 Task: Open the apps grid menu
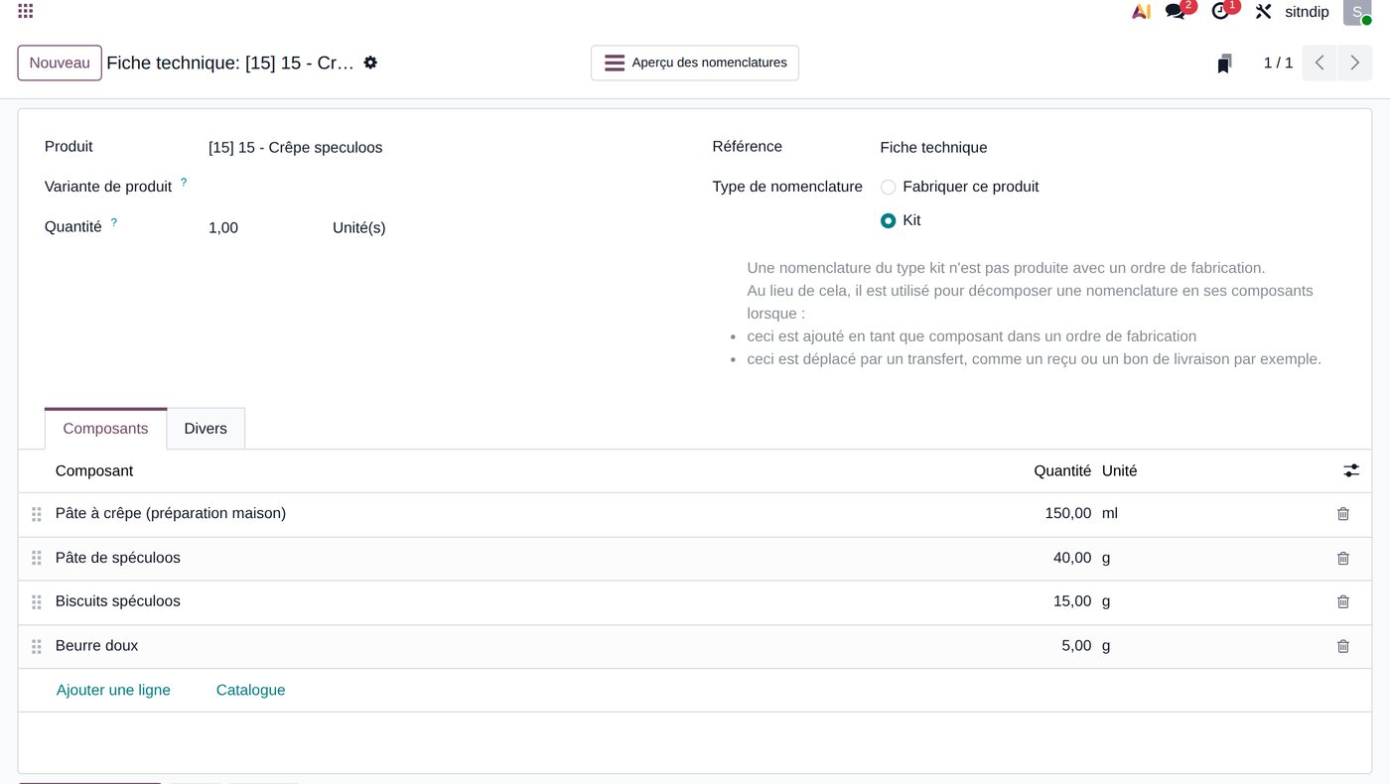[x=26, y=12]
